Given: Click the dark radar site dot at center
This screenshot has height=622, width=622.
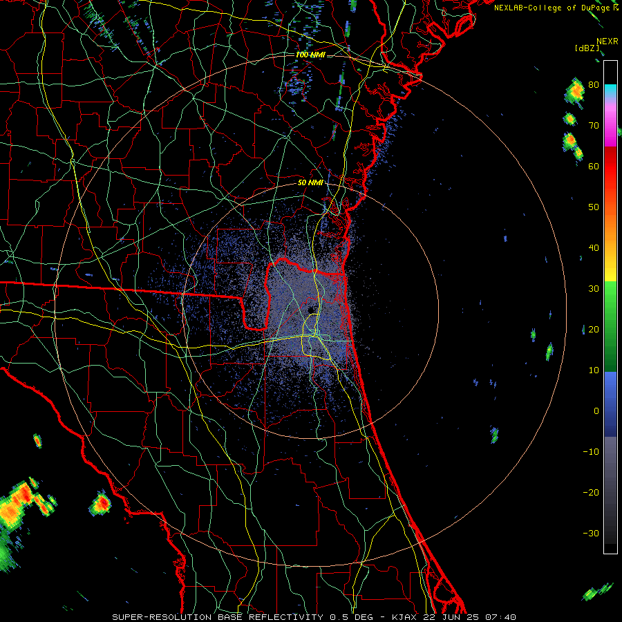Looking at the screenshot, I should click(312, 310).
